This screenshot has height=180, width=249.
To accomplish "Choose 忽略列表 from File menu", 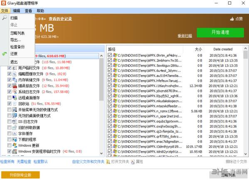I will (17, 33).
